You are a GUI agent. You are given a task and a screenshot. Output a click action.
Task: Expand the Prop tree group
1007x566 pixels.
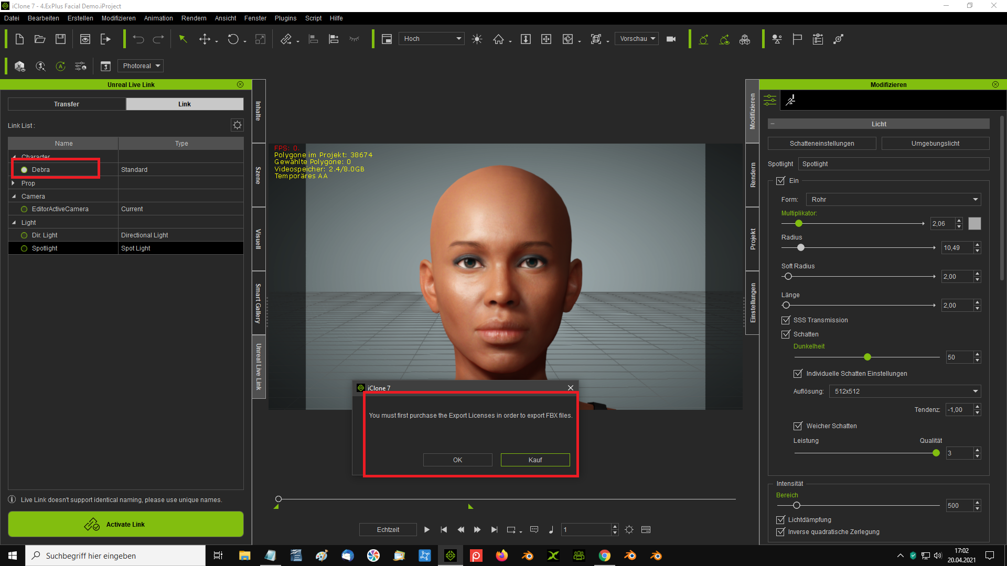coord(14,183)
